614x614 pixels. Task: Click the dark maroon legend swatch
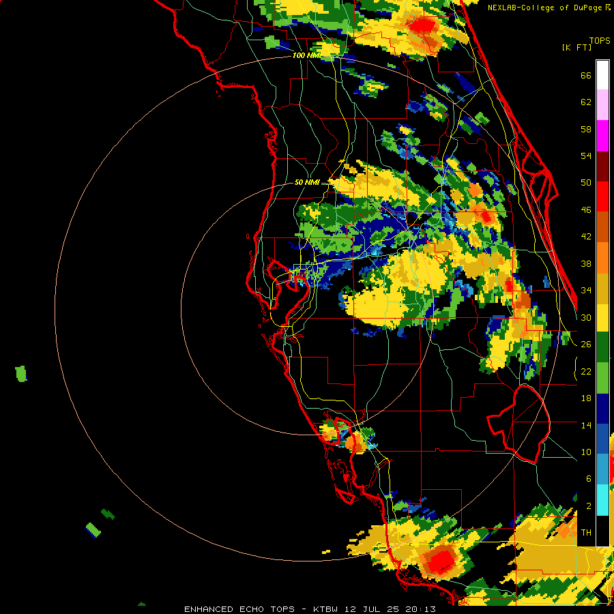point(602,166)
